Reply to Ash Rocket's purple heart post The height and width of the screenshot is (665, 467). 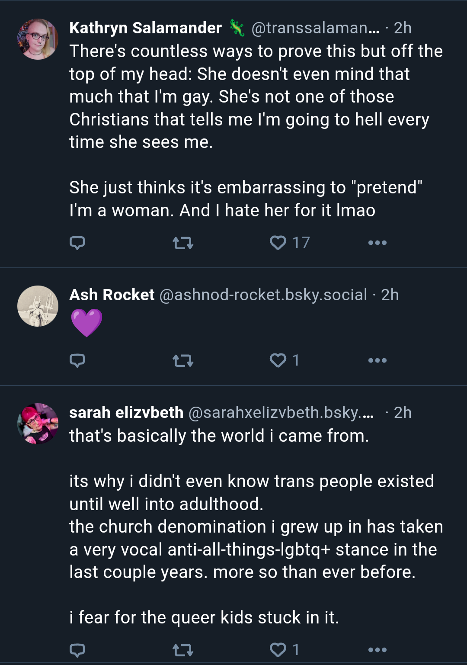77,360
